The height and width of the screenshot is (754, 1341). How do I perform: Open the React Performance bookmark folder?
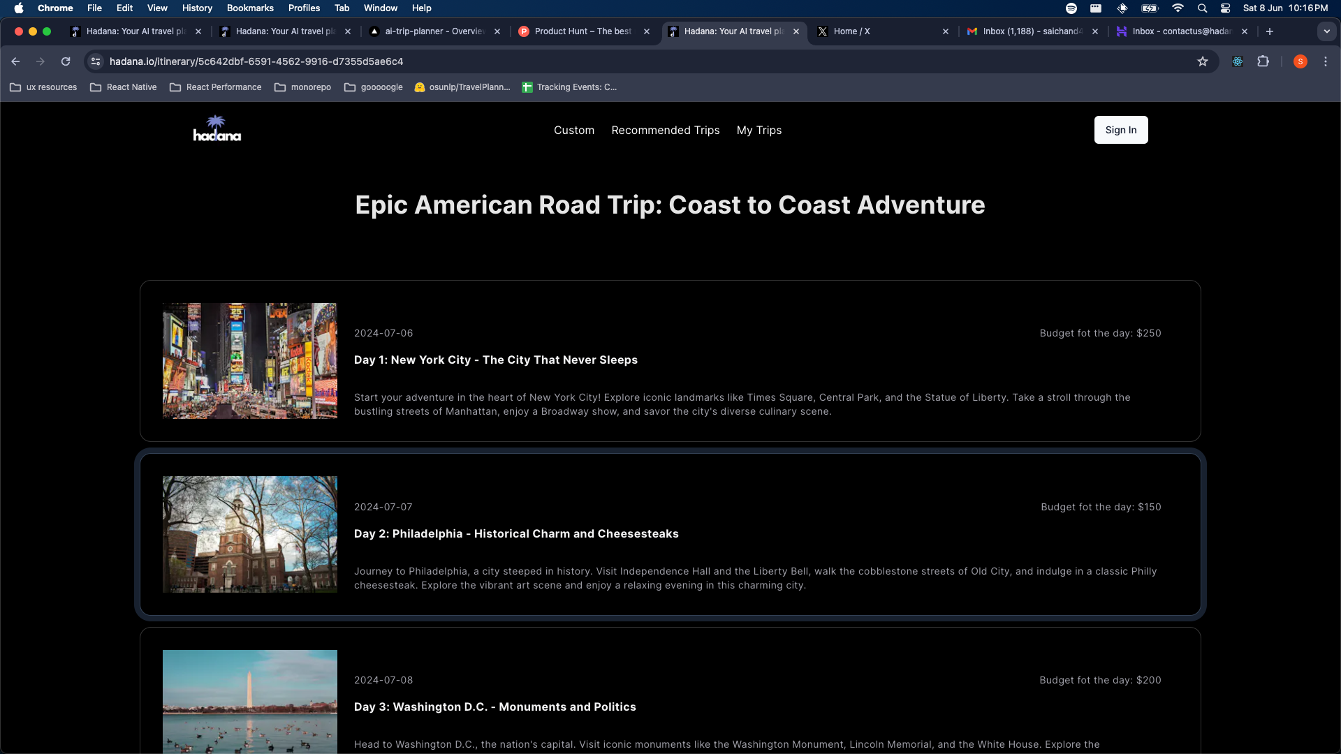point(216,87)
